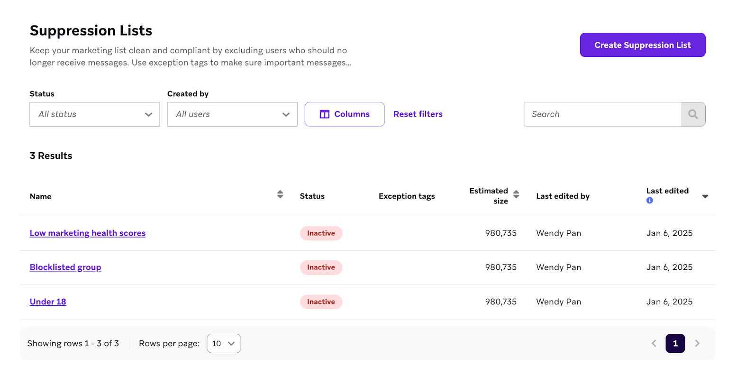Viewport: 736px width, 385px height.
Task: Click the Last edited by column header
Action: coord(563,196)
